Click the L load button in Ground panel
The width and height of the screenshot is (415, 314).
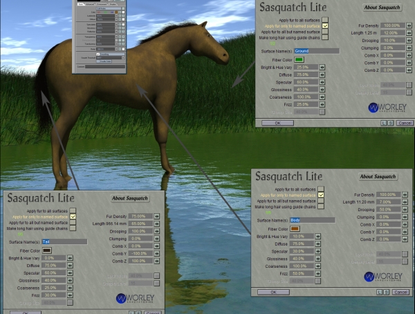[x=383, y=123]
